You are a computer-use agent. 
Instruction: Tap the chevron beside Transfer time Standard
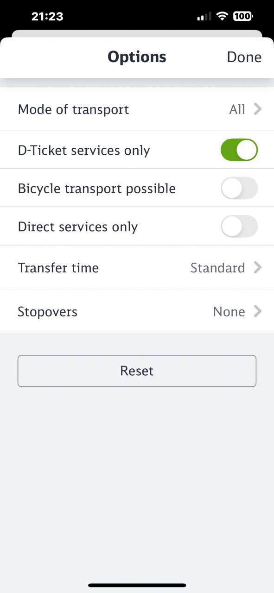coord(258,268)
